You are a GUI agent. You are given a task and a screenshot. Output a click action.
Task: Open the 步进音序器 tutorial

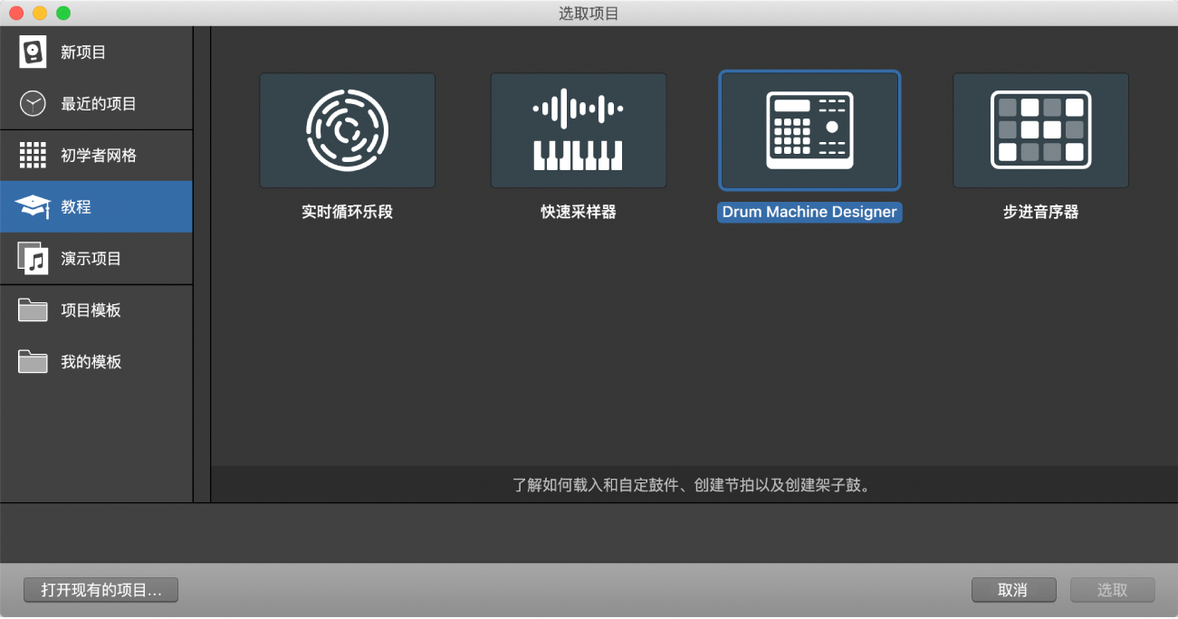pos(1039,130)
